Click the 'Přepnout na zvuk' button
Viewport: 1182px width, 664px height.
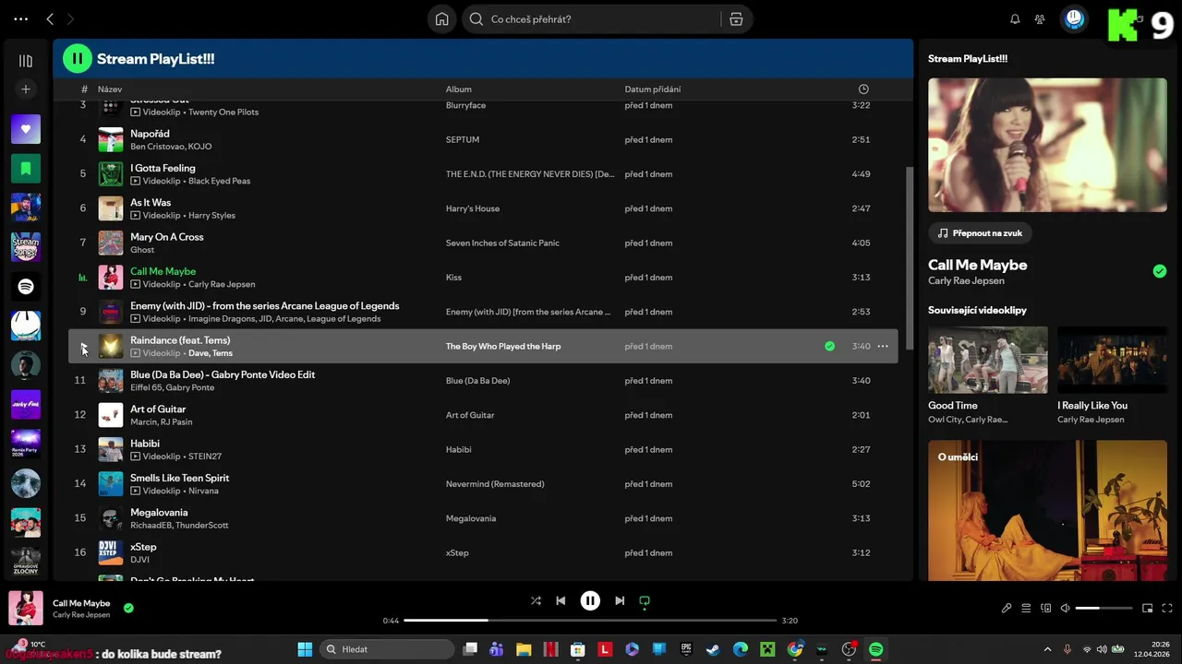click(x=980, y=233)
